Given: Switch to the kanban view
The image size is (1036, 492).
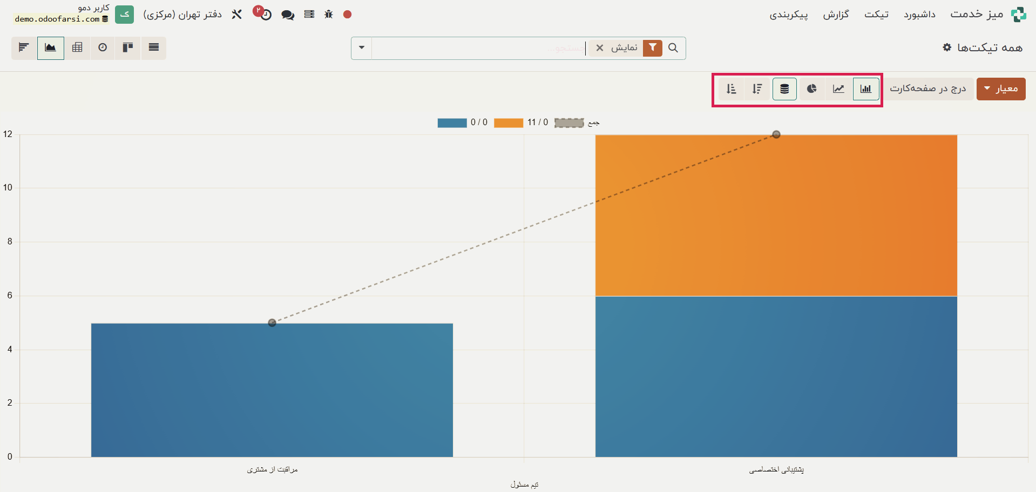Looking at the screenshot, I should click(128, 48).
